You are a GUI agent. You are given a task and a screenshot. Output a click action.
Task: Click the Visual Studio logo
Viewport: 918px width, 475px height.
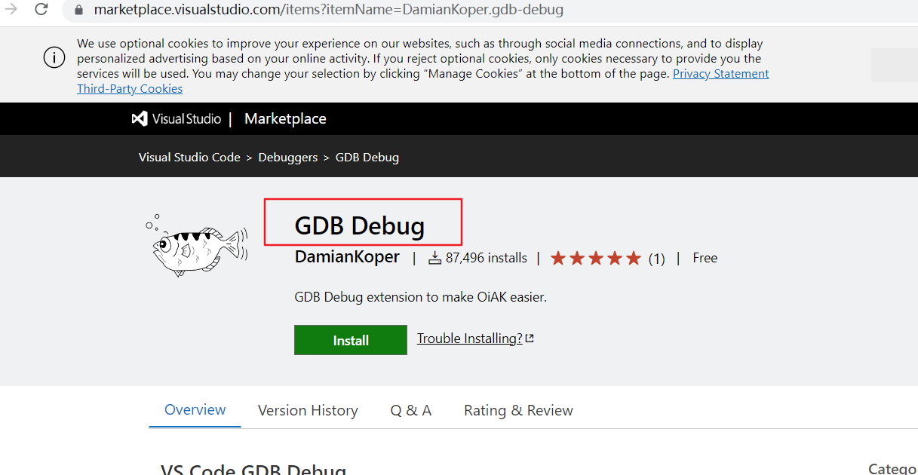coord(177,119)
